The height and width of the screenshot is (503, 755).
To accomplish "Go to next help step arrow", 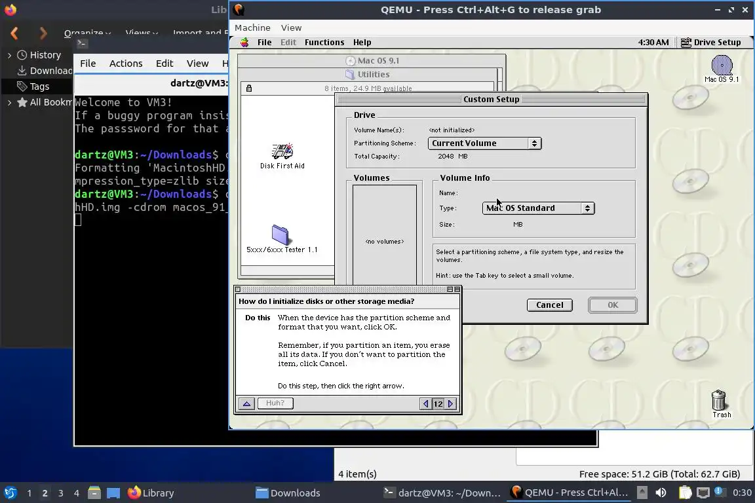I will point(451,404).
